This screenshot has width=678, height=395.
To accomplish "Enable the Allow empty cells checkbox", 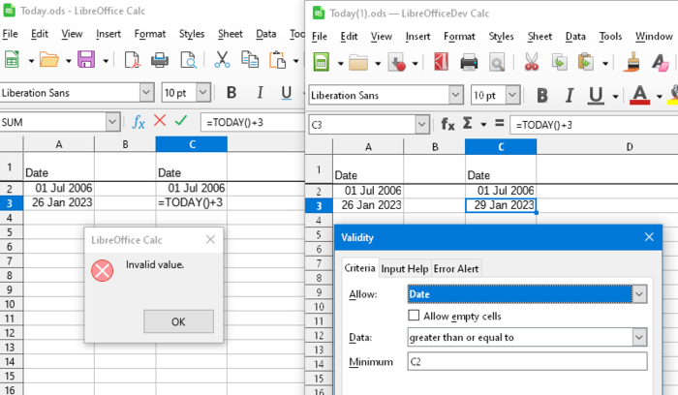I will (415, 316).
